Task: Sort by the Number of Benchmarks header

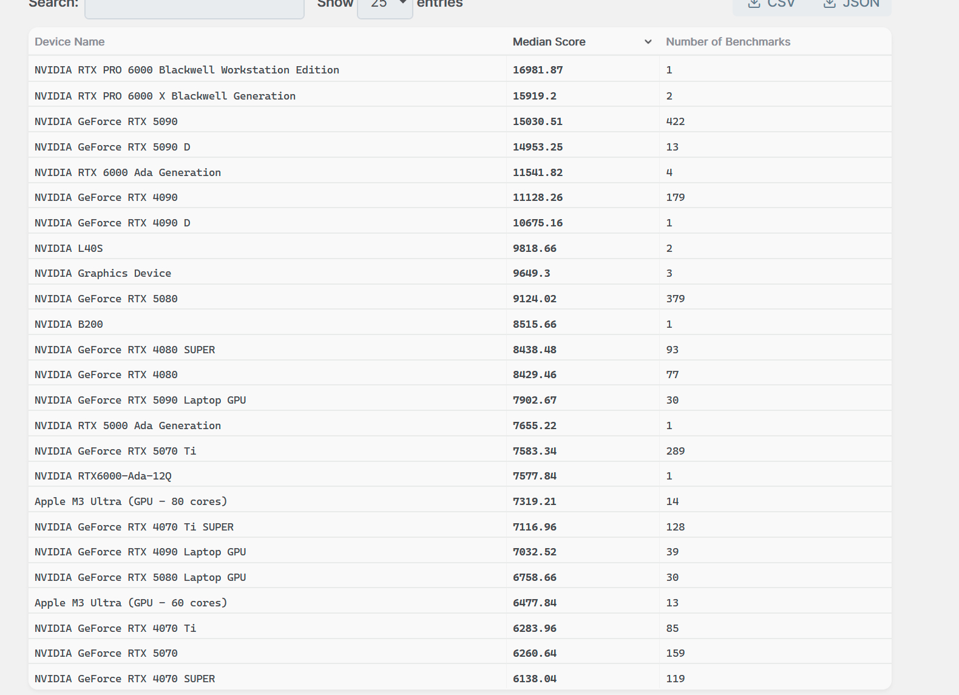Action: click(x=728, y=42)
